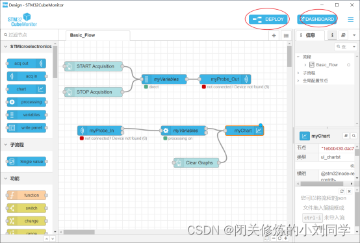
Task: Pick the switch palette node
Action: tap(26, 208)
